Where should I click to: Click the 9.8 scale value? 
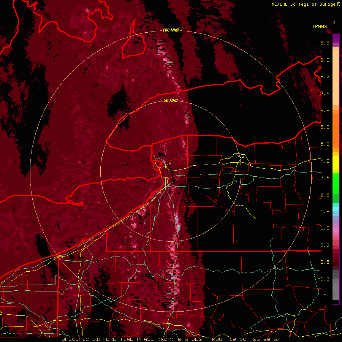point(325,43)
